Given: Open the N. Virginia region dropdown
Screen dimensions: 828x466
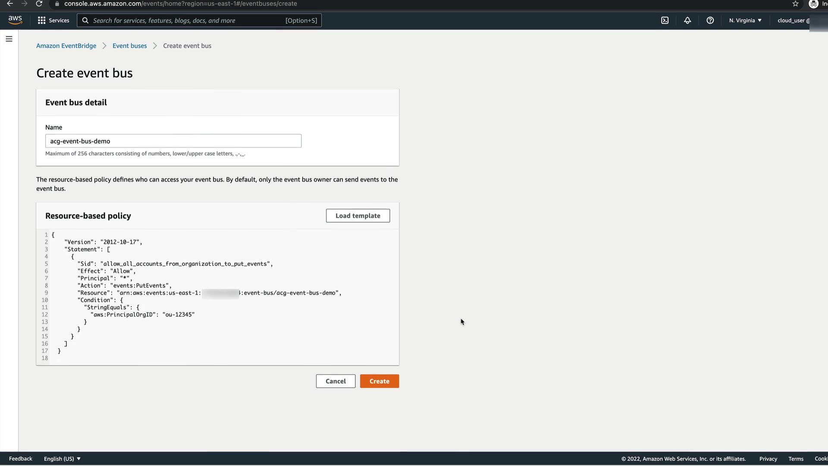Looking at the screenshot, I should 745,20.
